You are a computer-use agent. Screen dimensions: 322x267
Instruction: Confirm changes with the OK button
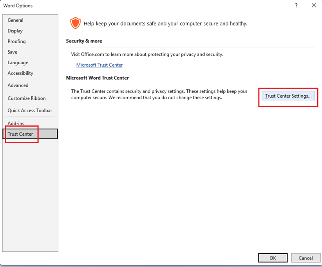tap(273, 258)
